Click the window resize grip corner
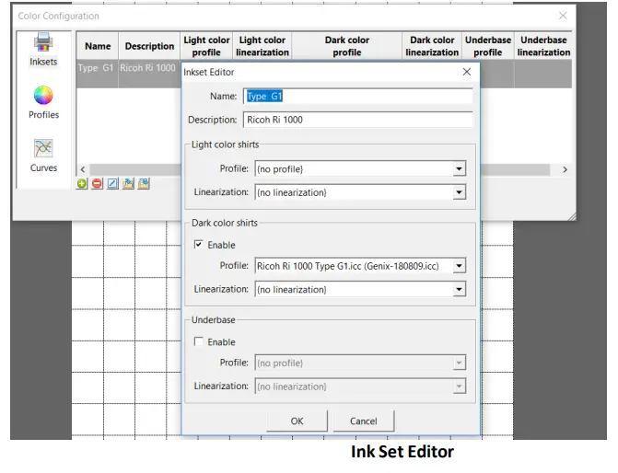The image size is (618, 473). point(572,216)
